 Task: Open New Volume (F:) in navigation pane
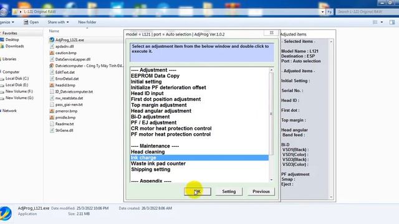(x=19, y=91)
